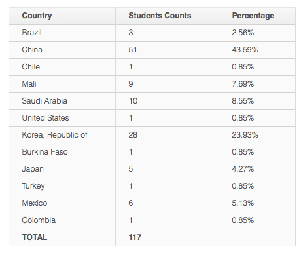Image resolution: width=299 pixels, height=253 pixels.
Task: Click the 23.93% percentage cell
Action: pos(257,135)
